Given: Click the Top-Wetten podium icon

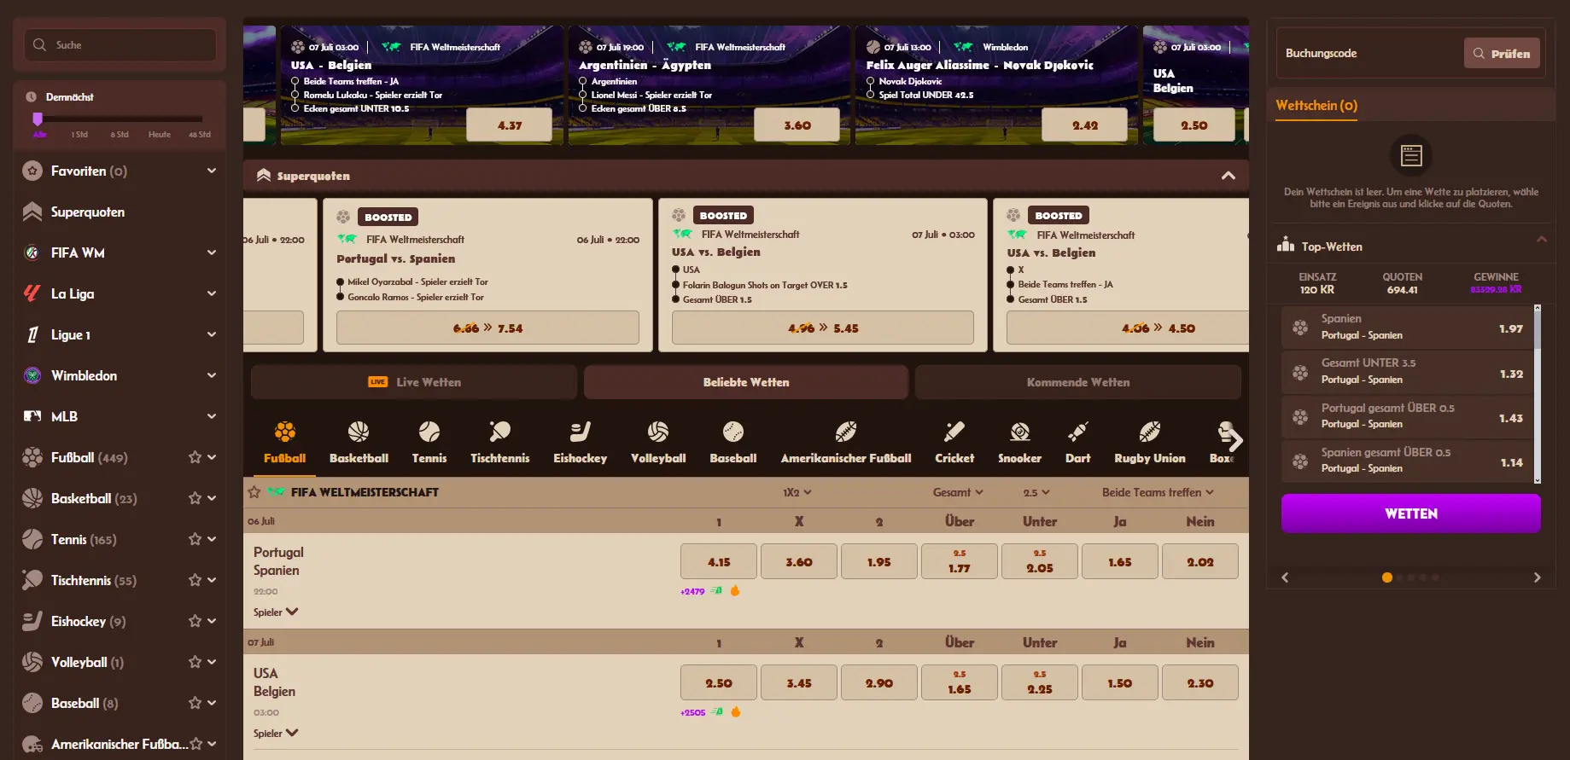Looking at the screenshot, I should tap(1286, 245).
